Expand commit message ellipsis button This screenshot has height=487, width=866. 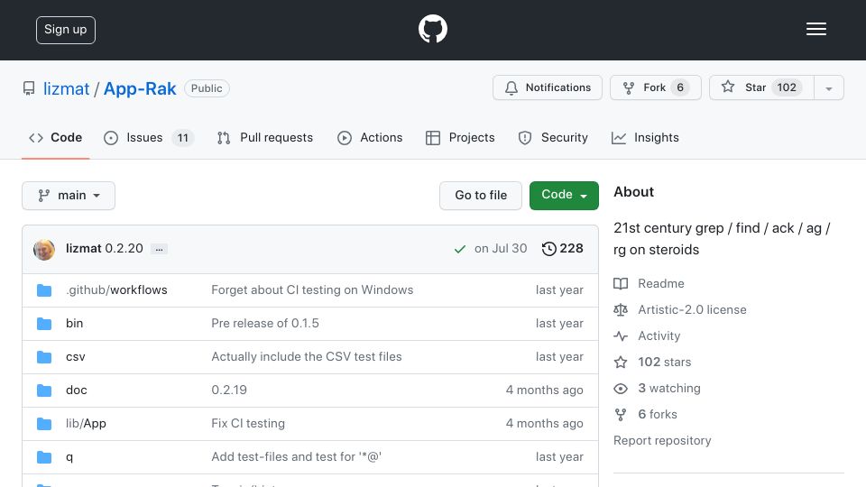(159, 250)
